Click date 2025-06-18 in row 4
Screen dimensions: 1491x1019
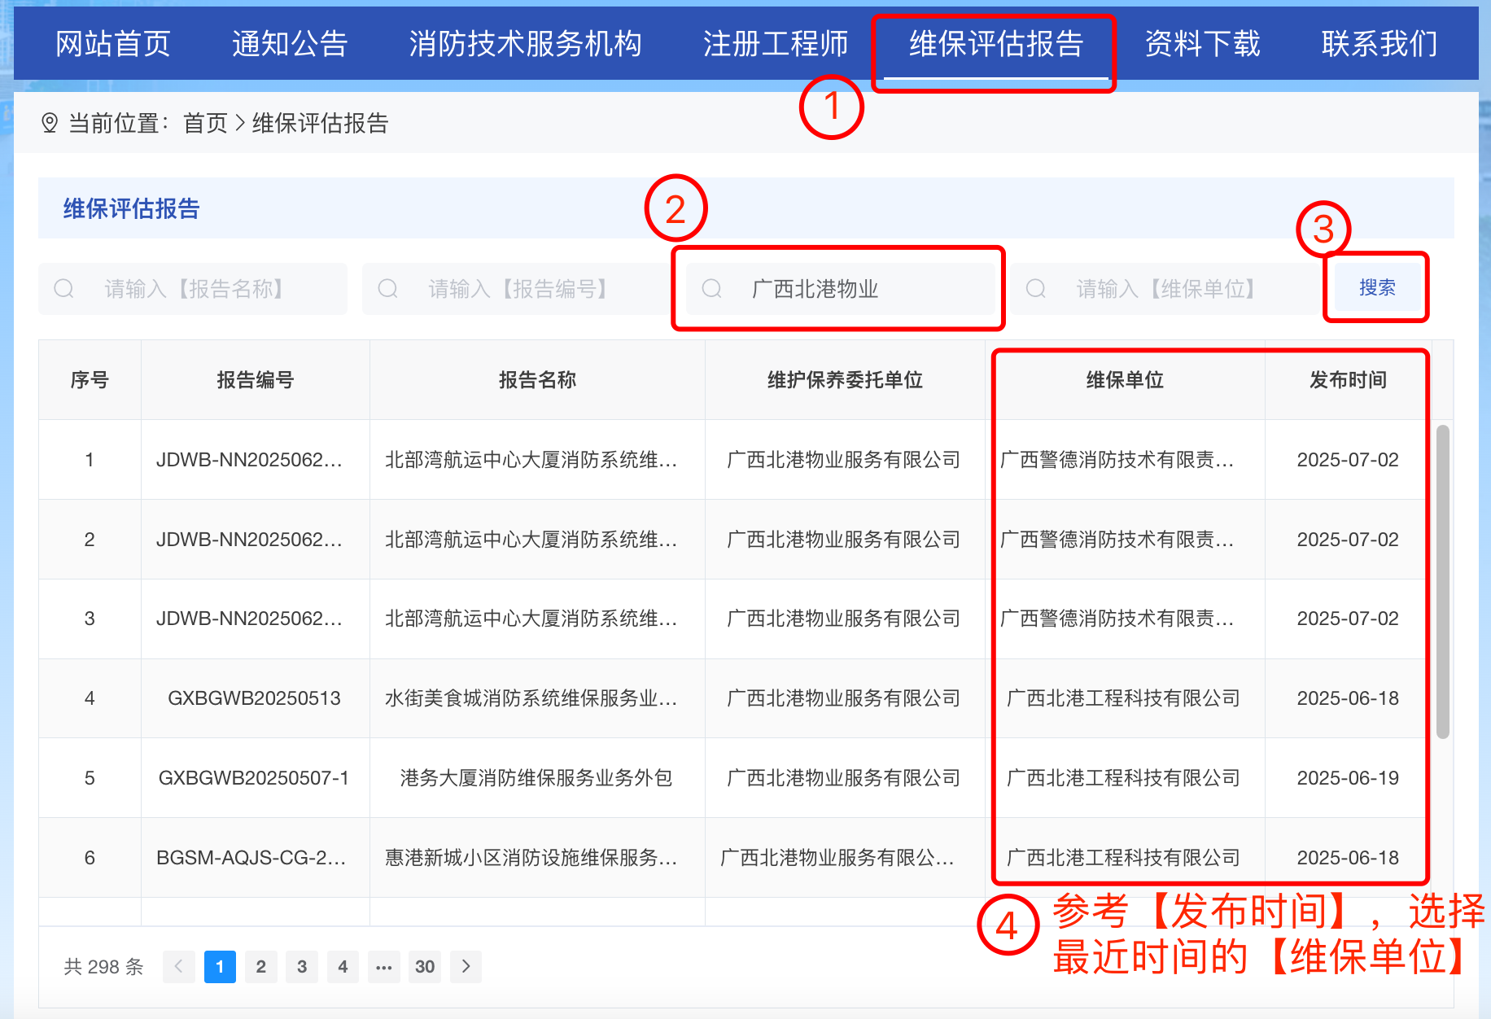[1348, 698]
